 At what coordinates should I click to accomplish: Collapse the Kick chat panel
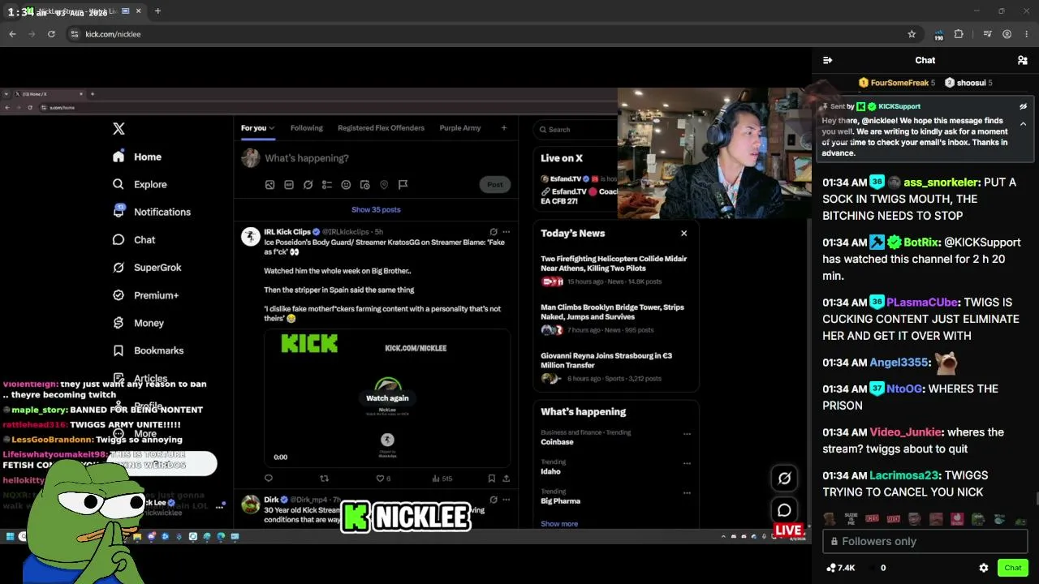[x=827, y=60]
